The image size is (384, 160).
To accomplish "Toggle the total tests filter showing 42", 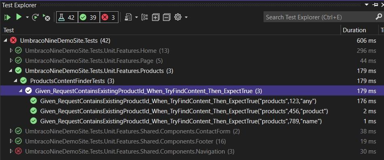I will click(67, 17).
